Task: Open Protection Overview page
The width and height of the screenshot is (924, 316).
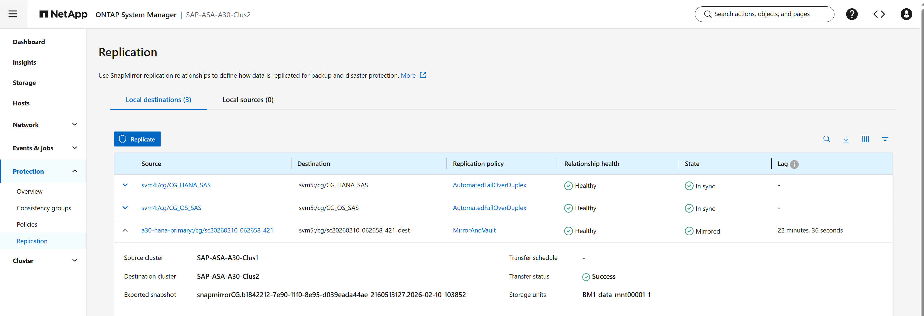Action: (29, 191)
